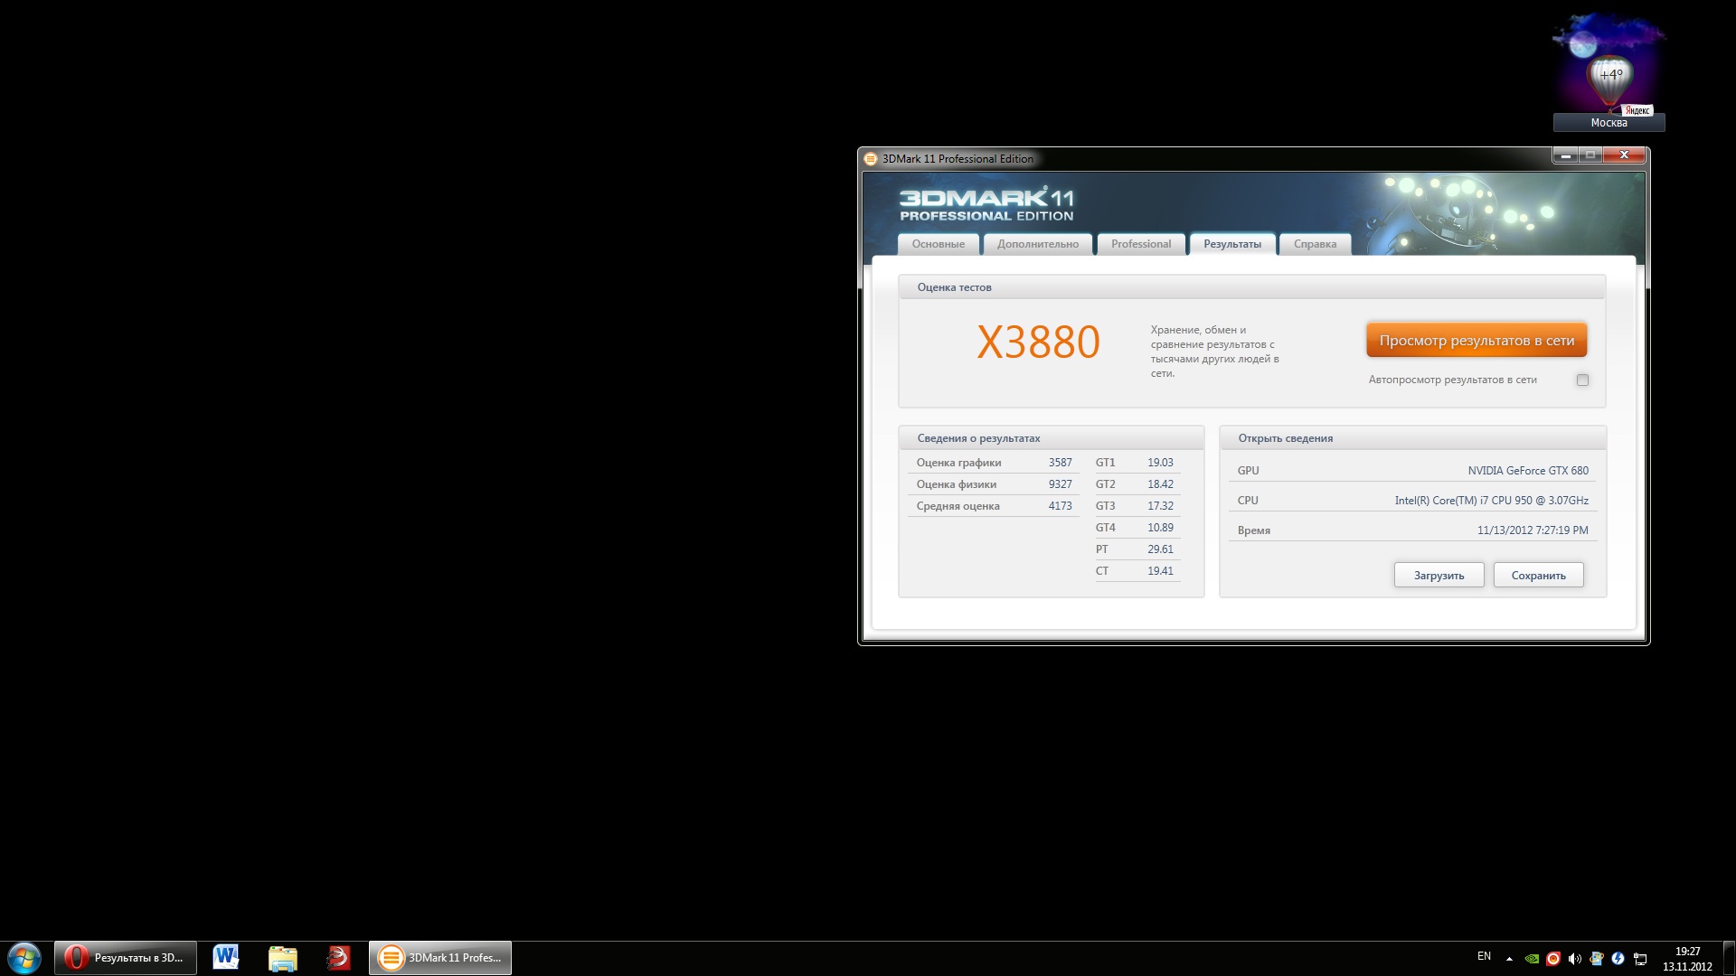Click the 11/13/2012 7:27:19 PM timestamp
Image resolution: width=1736 pixels, height=976 pixels.
tap(1533, 530)
